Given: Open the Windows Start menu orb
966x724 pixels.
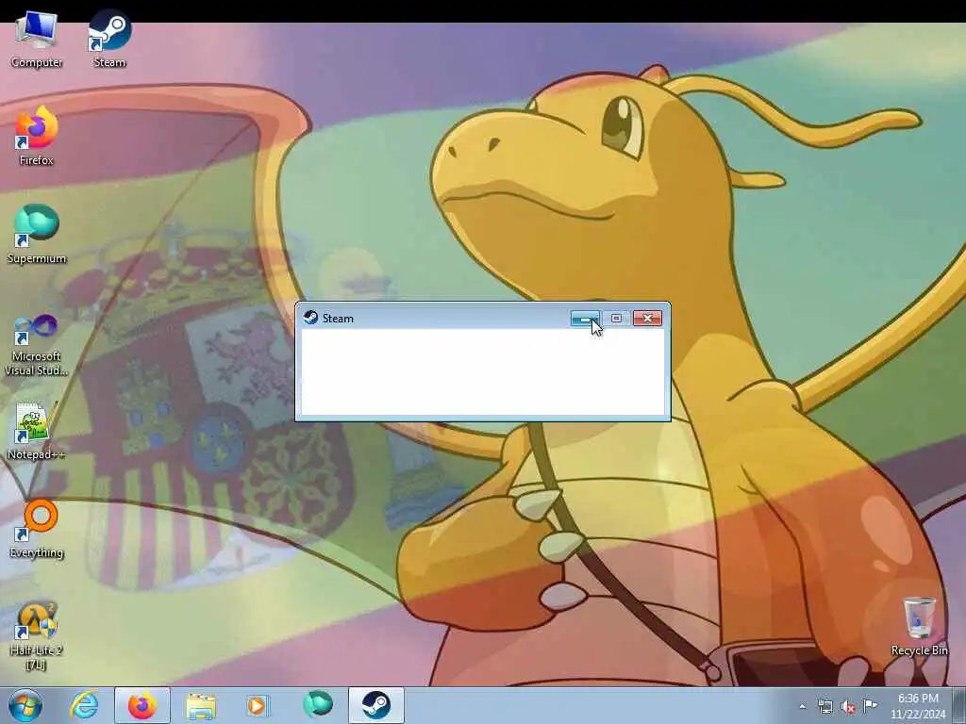Looking at the screenshot, I should coord(25,705).
